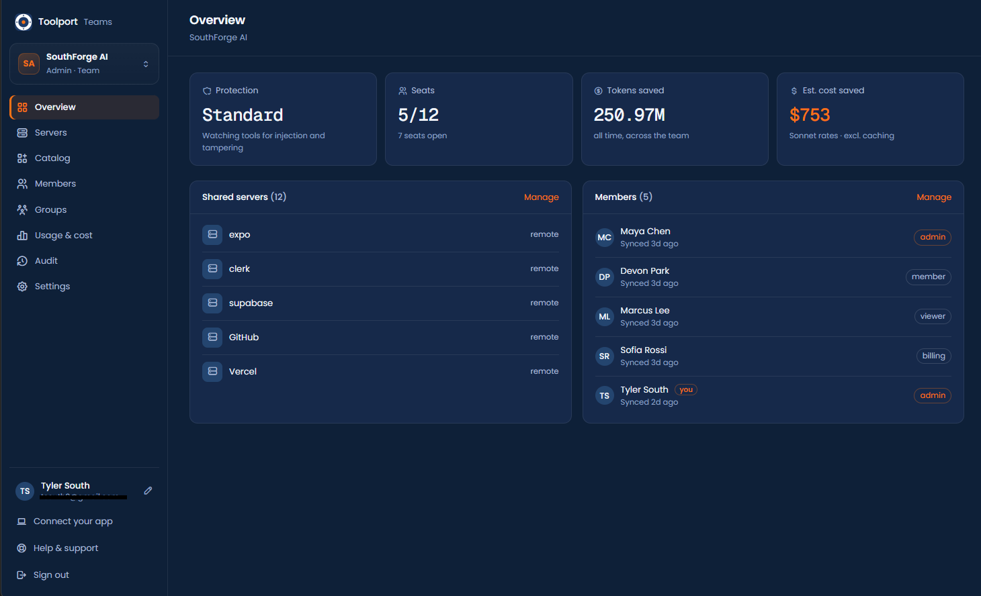Click the Settings gear icon
The height and width of the screenshot is (596, 981).
(22, 287)
